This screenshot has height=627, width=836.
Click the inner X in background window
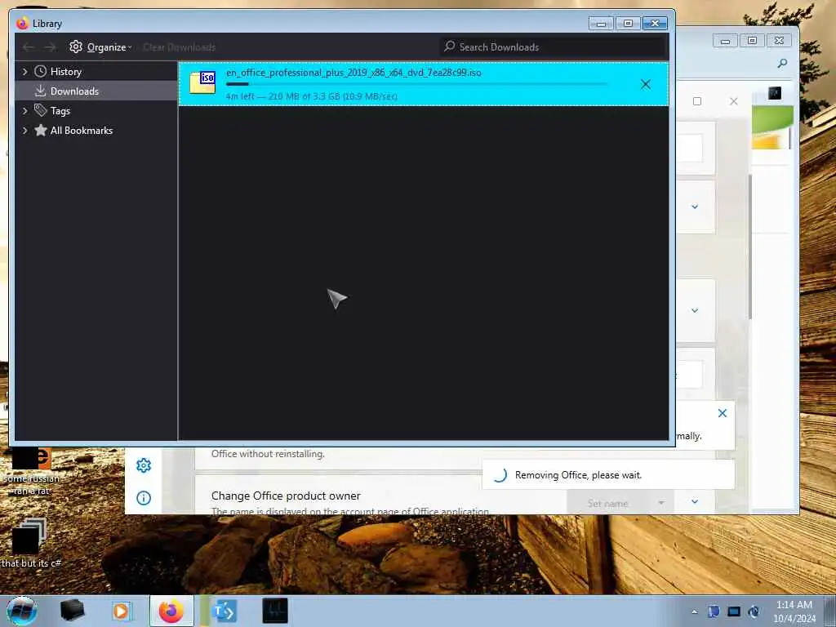pyautogui.click(x=734, y=101)
